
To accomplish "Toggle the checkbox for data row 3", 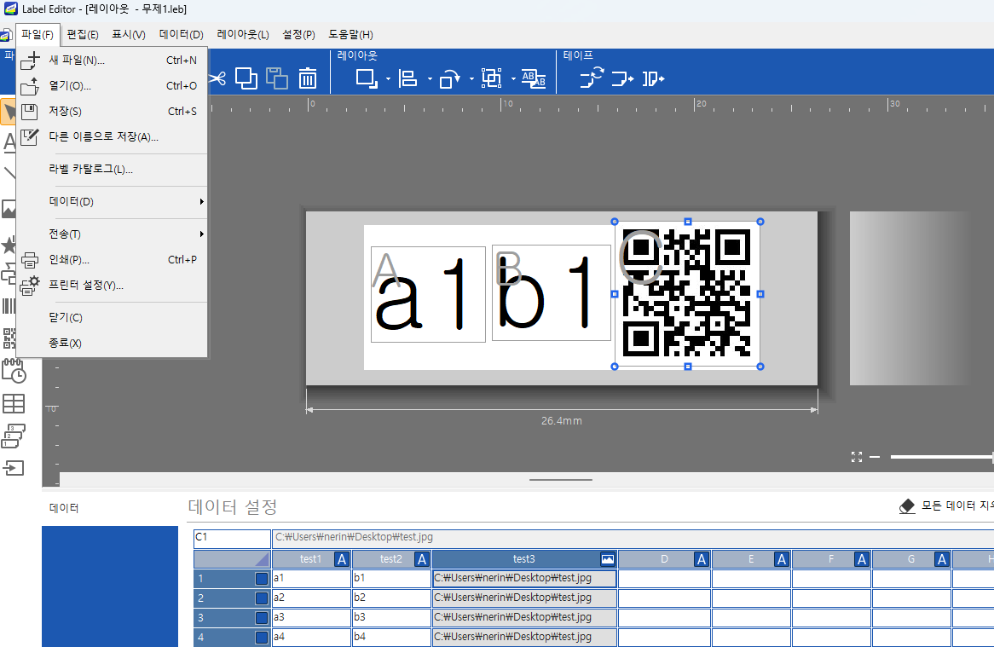I will (261, 618).
